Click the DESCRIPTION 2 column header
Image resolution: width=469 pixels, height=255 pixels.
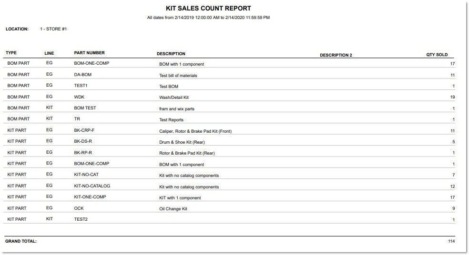click(336, 55)
